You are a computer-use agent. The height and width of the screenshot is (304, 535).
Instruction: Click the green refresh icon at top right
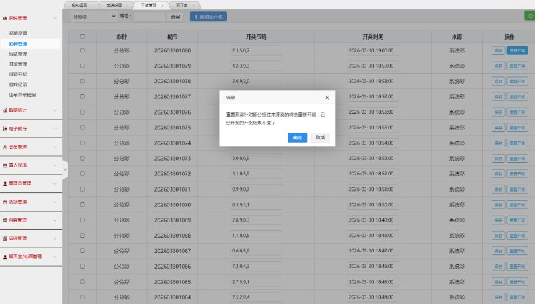[530, 15]
